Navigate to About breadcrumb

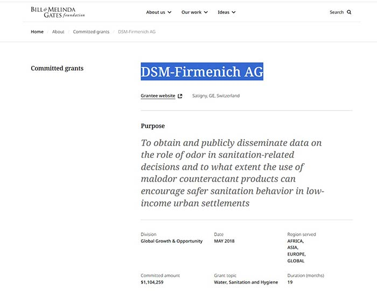[x=58, y=32]
